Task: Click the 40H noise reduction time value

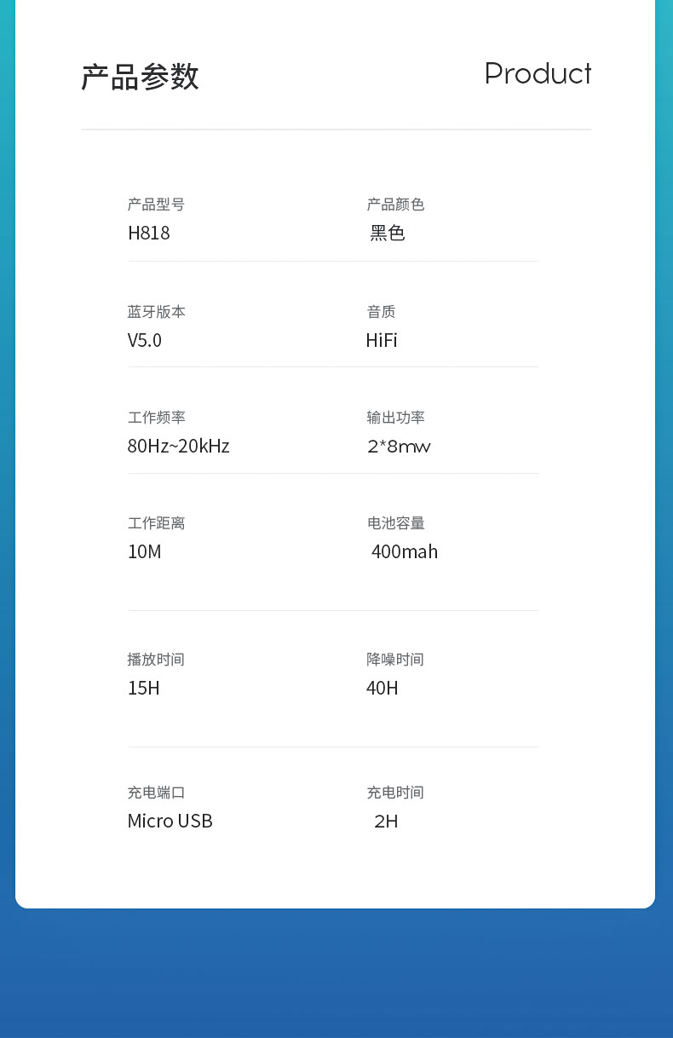Action: click(x=383, y=688)
